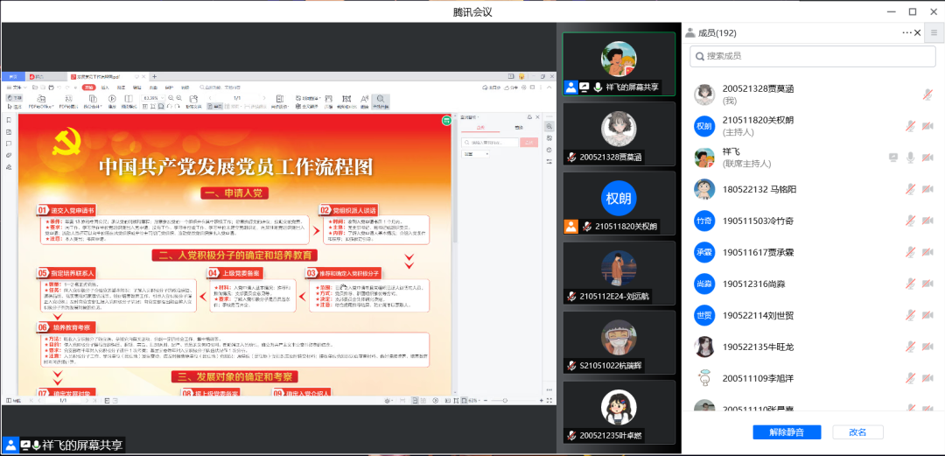945x456 pixels.
Task: Open the hamburger menu beside members panel
Action: tap(934, 32)
